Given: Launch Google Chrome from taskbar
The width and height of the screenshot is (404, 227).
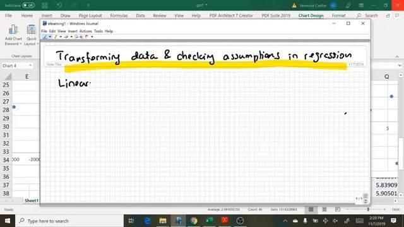Looking at the screenshot, I should click(194, 221).
